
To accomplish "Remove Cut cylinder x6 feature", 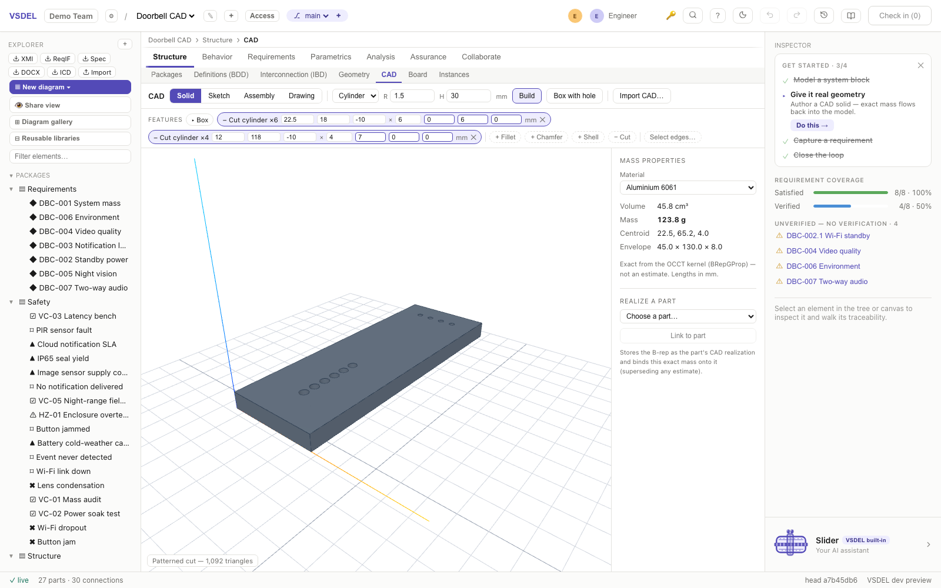I will (x=543, y=120).
